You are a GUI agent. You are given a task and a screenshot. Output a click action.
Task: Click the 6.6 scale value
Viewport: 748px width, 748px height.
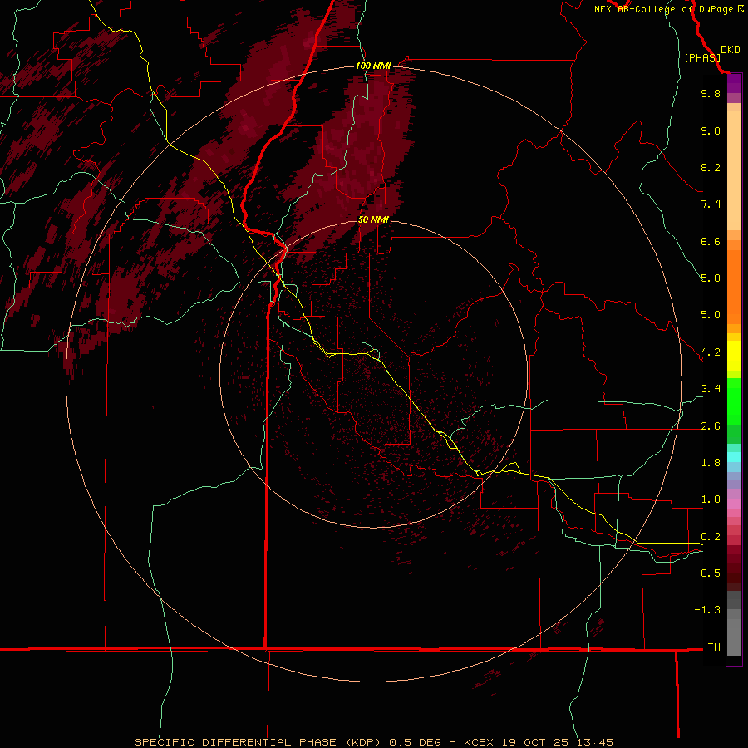coord(711,241)
